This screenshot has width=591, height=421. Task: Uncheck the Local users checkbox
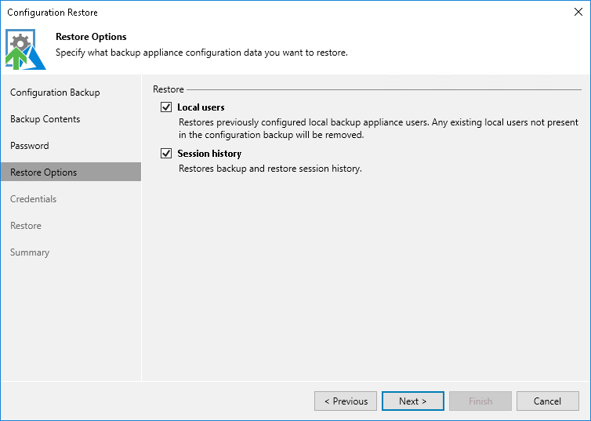166,107
